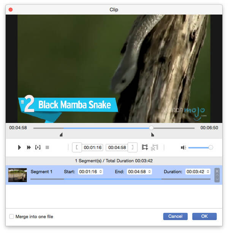
Task: Click the play segment bracket icon
Action: click(38, 147)
